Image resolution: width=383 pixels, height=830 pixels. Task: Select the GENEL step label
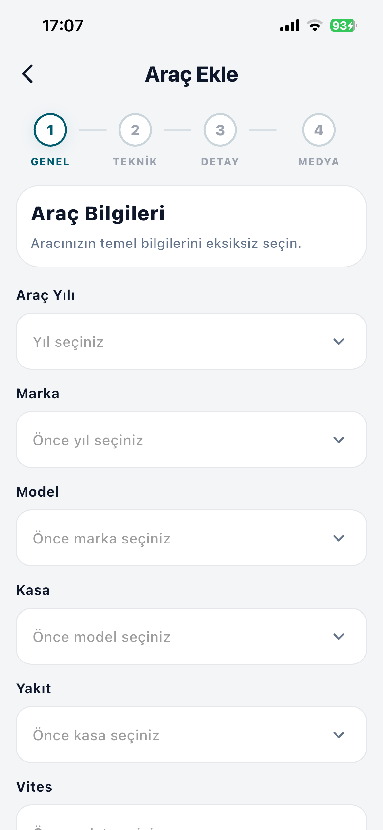coord(50,162)
